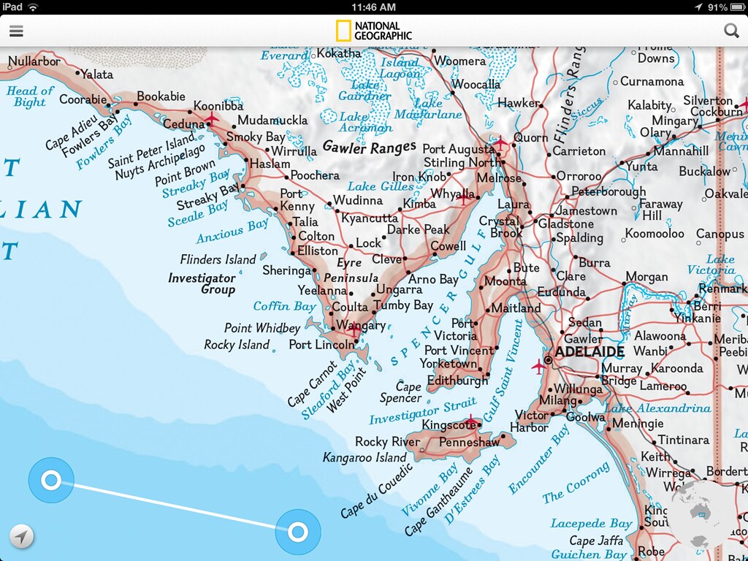This screenshot has width=748, height=561.
Task: Tap the Port Augusta airport plane icon
Action: coord(500,142)
